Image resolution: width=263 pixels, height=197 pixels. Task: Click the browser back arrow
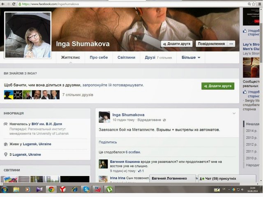pyautogui.click(x=3, y=4)
